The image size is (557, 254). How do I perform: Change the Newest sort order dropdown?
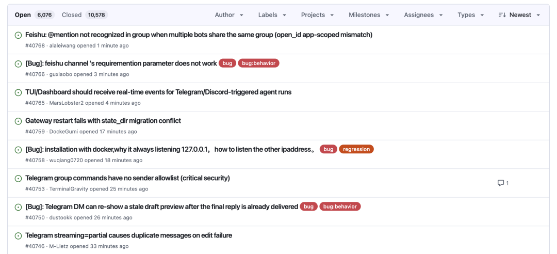519,15
